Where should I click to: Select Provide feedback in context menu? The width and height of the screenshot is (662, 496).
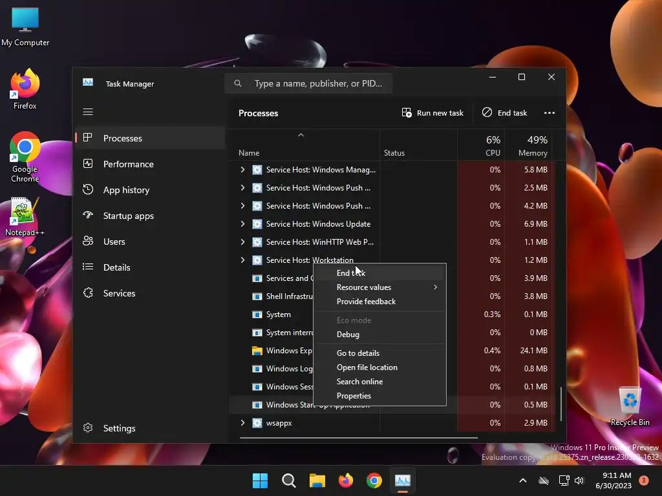[379, 302]
